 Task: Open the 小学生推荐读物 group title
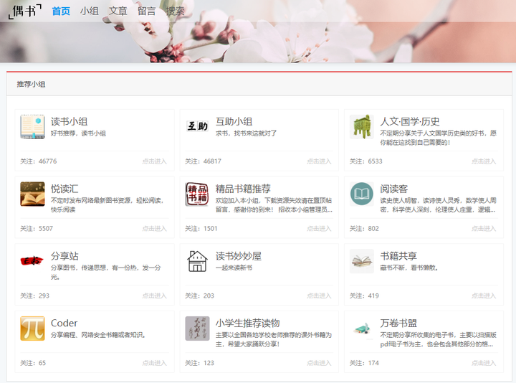pos(247,323)
